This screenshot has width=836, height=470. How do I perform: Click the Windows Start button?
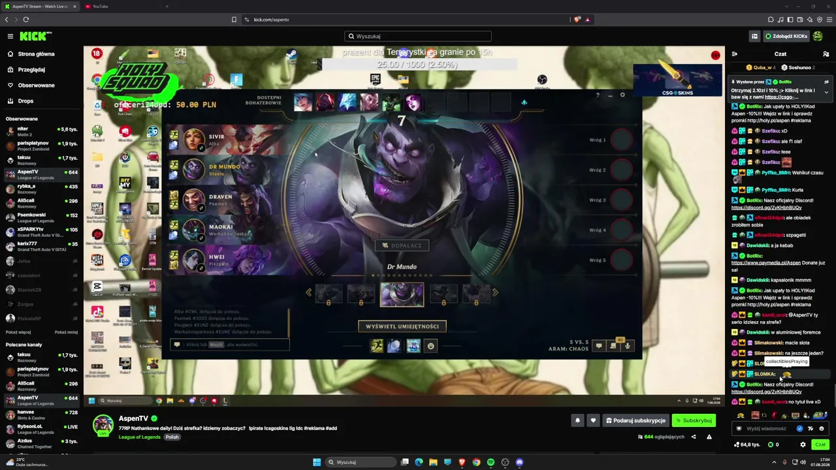(x=317, y=462)
